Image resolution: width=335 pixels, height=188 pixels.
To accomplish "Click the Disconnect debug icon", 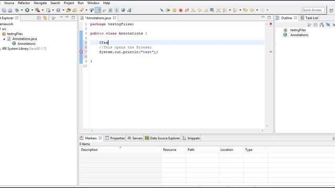I will [187, 10].
